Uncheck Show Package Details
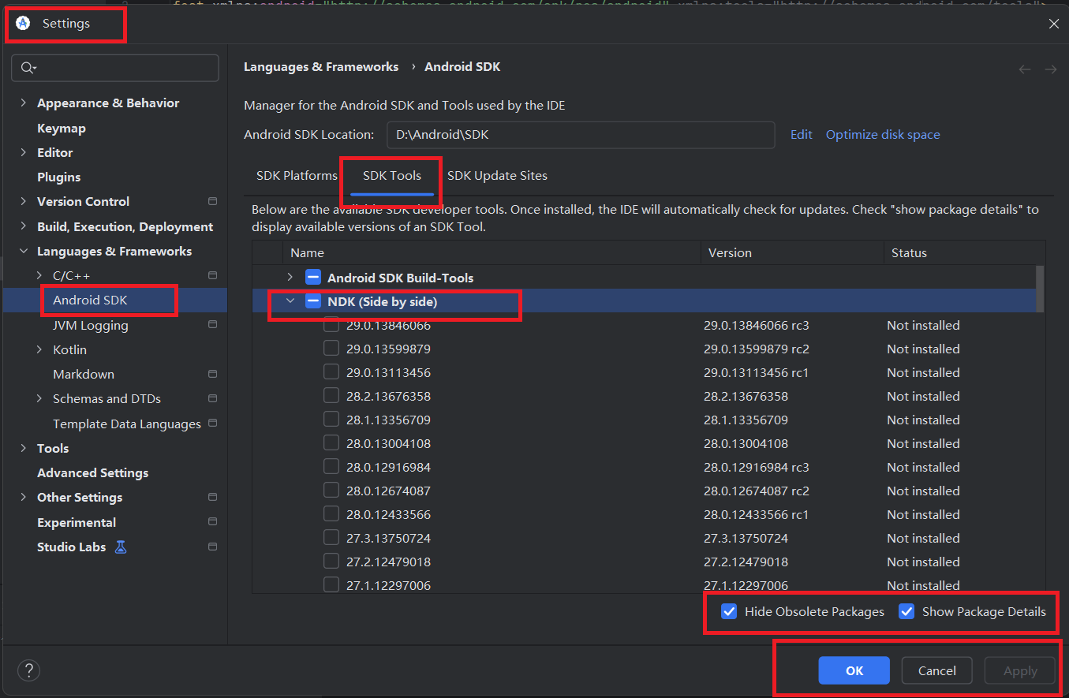The image size is (1069, 698). point(906,611)
